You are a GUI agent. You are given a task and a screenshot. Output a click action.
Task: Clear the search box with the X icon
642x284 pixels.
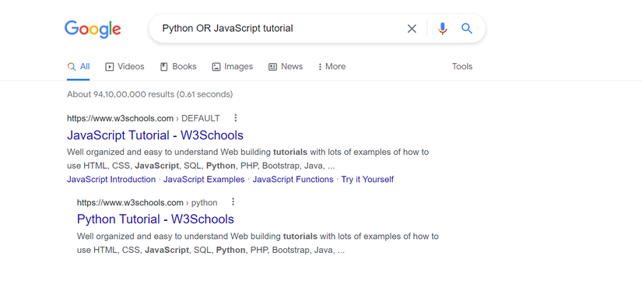[x=412, y=29]
